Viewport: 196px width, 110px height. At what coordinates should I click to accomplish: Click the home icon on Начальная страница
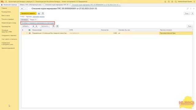pos(2,5)
